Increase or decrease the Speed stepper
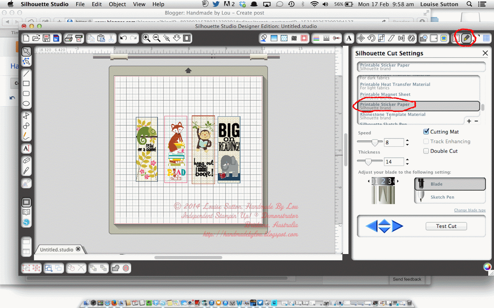 407,142
